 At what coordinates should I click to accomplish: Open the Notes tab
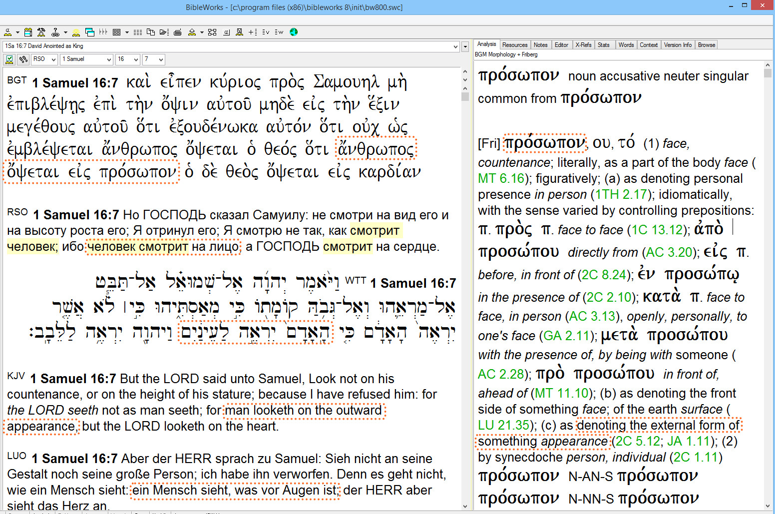coord(541,45)
